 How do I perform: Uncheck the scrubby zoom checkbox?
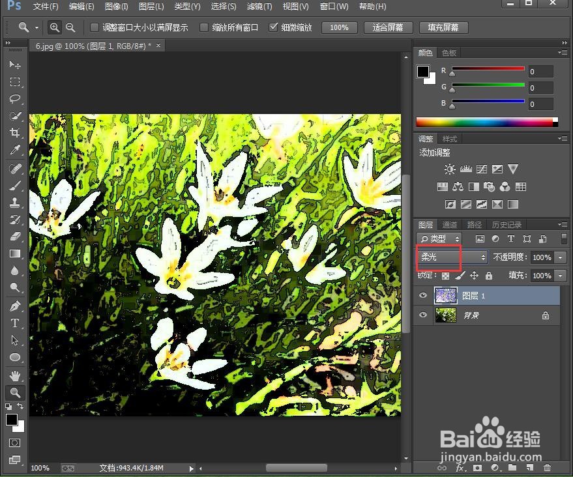click(x=273, y=27)
